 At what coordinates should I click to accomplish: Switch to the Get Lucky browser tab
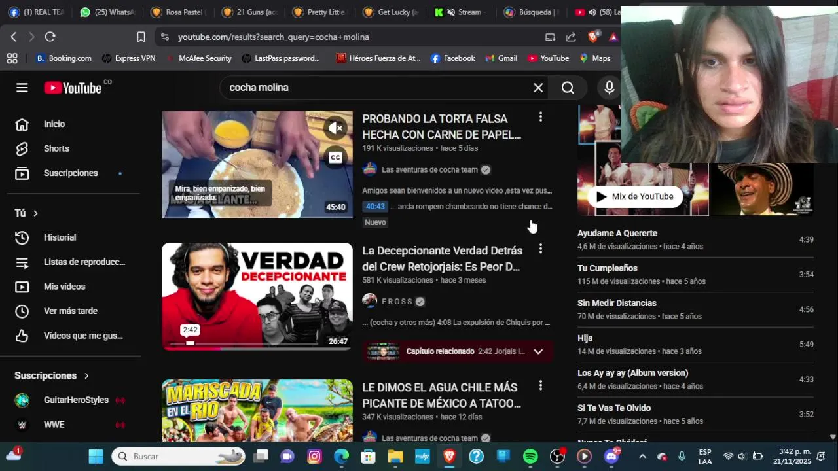pos(391,12)
